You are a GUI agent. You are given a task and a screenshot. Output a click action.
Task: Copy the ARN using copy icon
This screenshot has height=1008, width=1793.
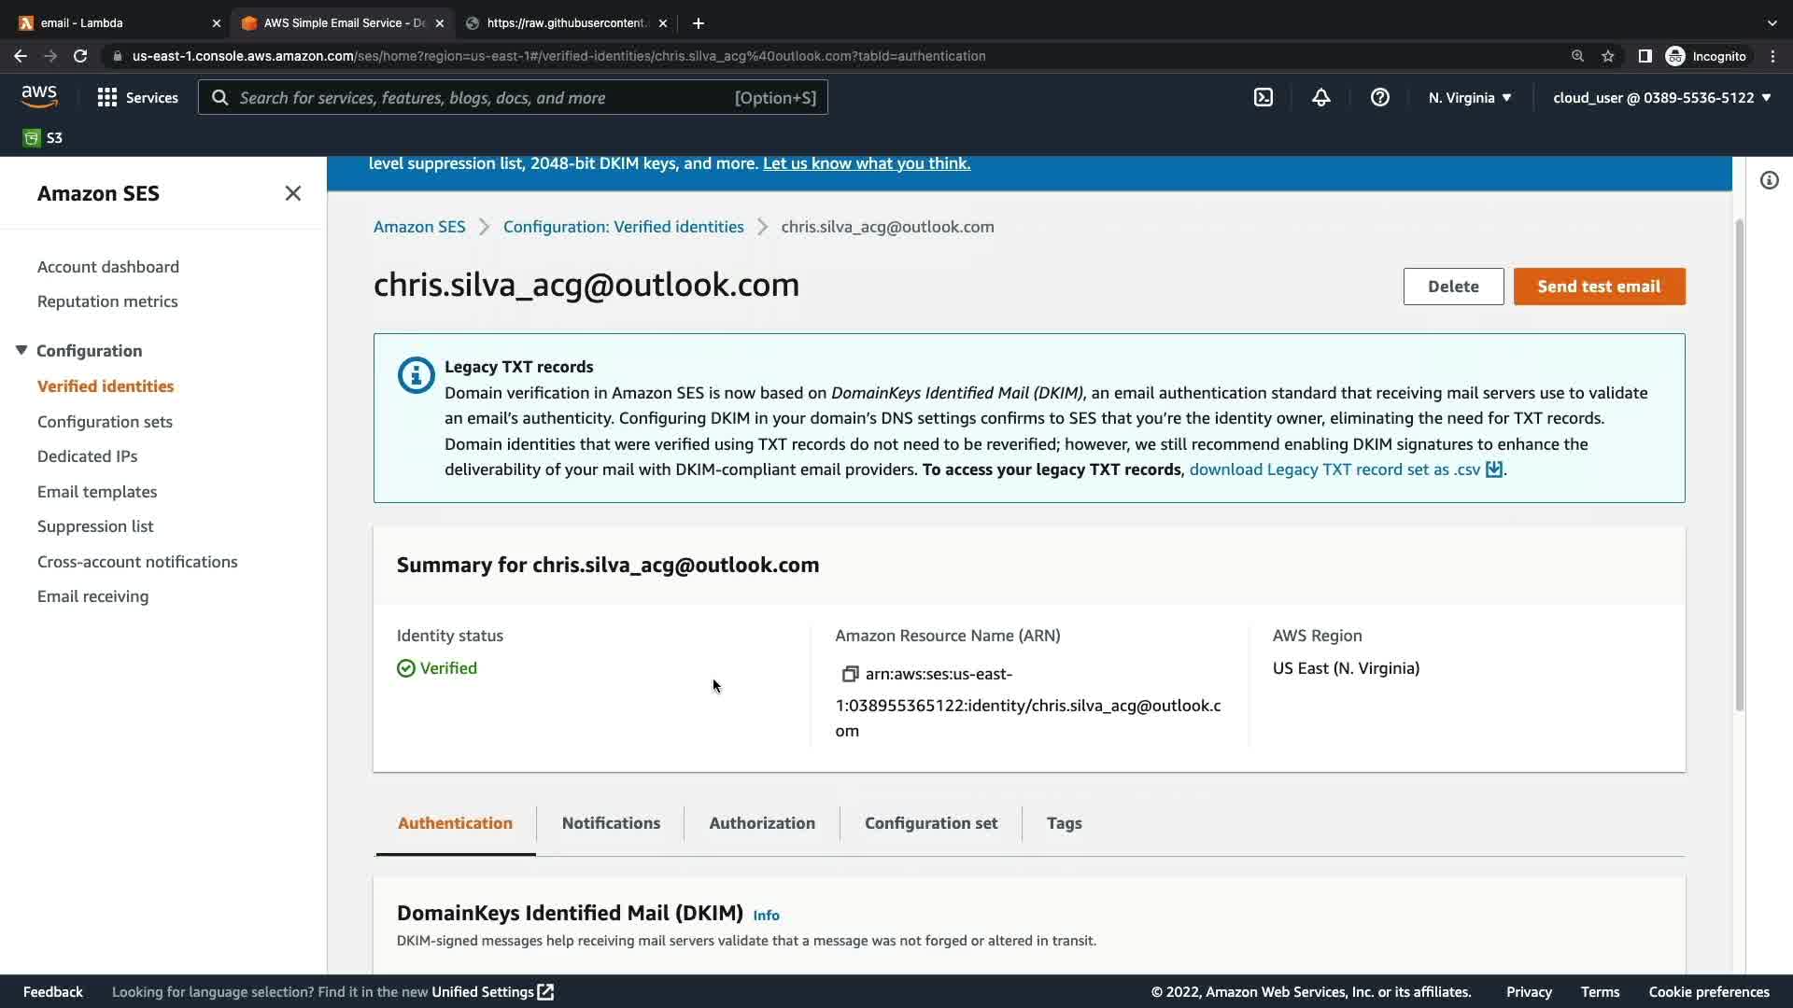850,674
